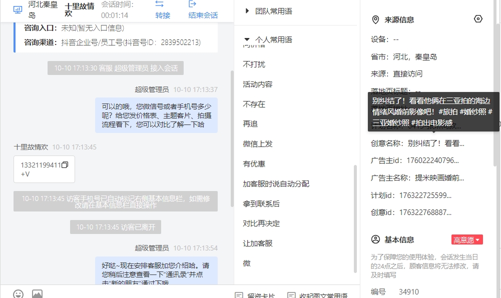
Task: Click the 十里故情欢 visitor name in header
Action: pos(80,10)
